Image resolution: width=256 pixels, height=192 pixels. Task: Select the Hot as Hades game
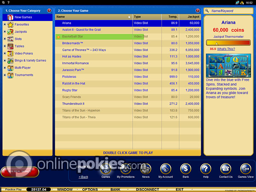tap(128, 56)
